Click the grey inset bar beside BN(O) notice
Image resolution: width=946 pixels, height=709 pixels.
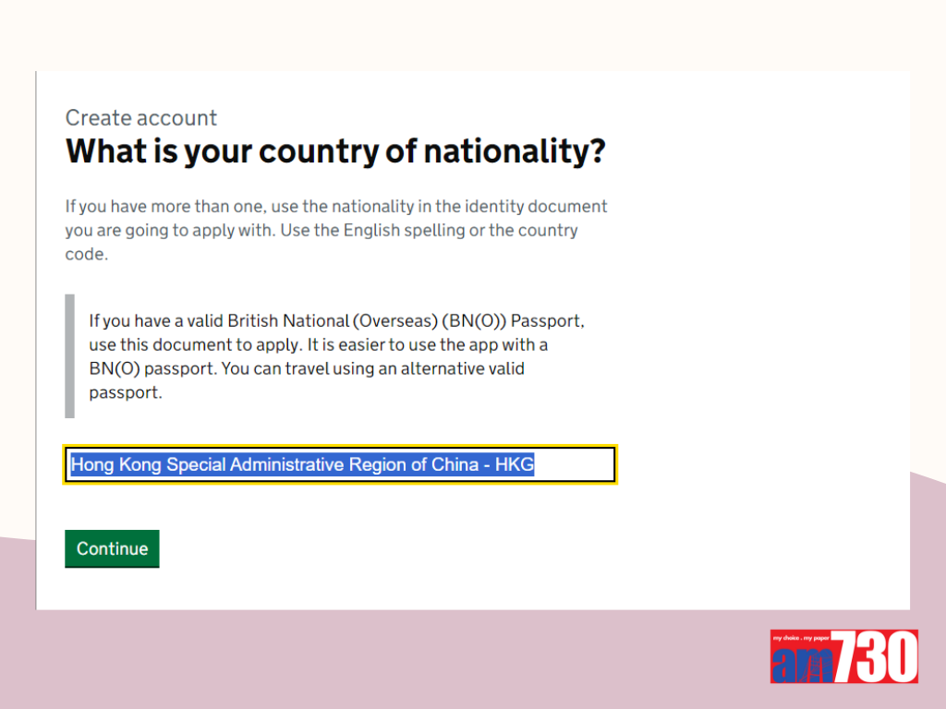69,356
